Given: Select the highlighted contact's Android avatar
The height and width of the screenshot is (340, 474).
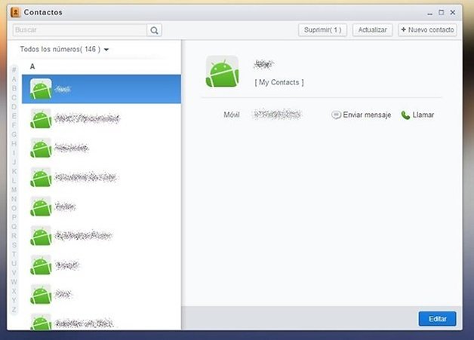Looking at the screenshot, I should (41, 89).
